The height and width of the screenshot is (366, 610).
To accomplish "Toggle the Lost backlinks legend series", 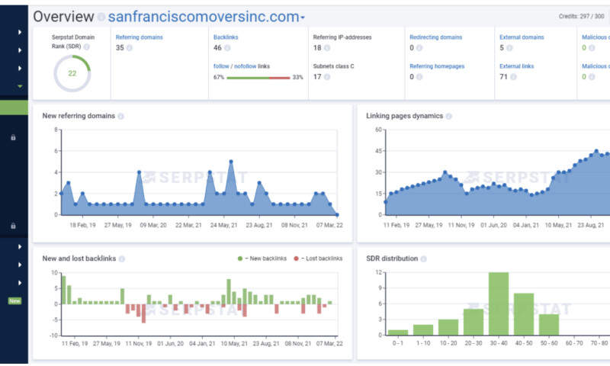I will click(318, 258).
